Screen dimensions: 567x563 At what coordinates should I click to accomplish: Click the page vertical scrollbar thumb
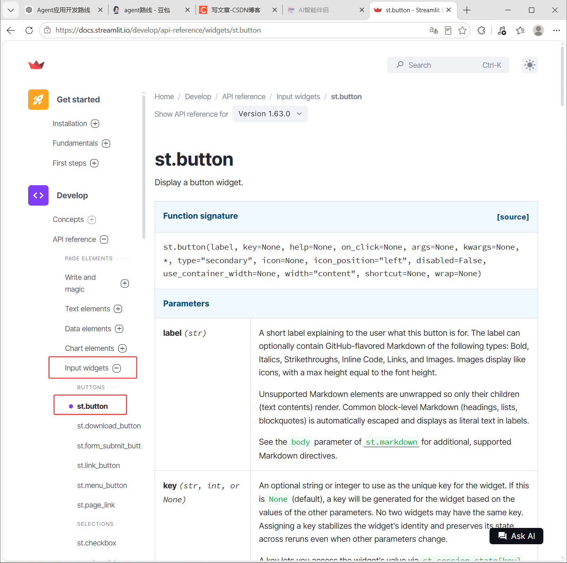(562, 75)
